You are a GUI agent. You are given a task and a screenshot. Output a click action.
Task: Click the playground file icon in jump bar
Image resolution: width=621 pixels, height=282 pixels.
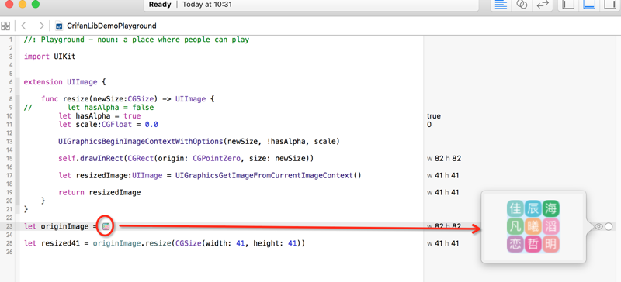(60, 26)
